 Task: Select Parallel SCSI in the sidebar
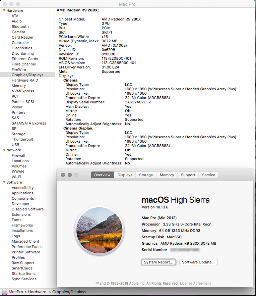23,102
